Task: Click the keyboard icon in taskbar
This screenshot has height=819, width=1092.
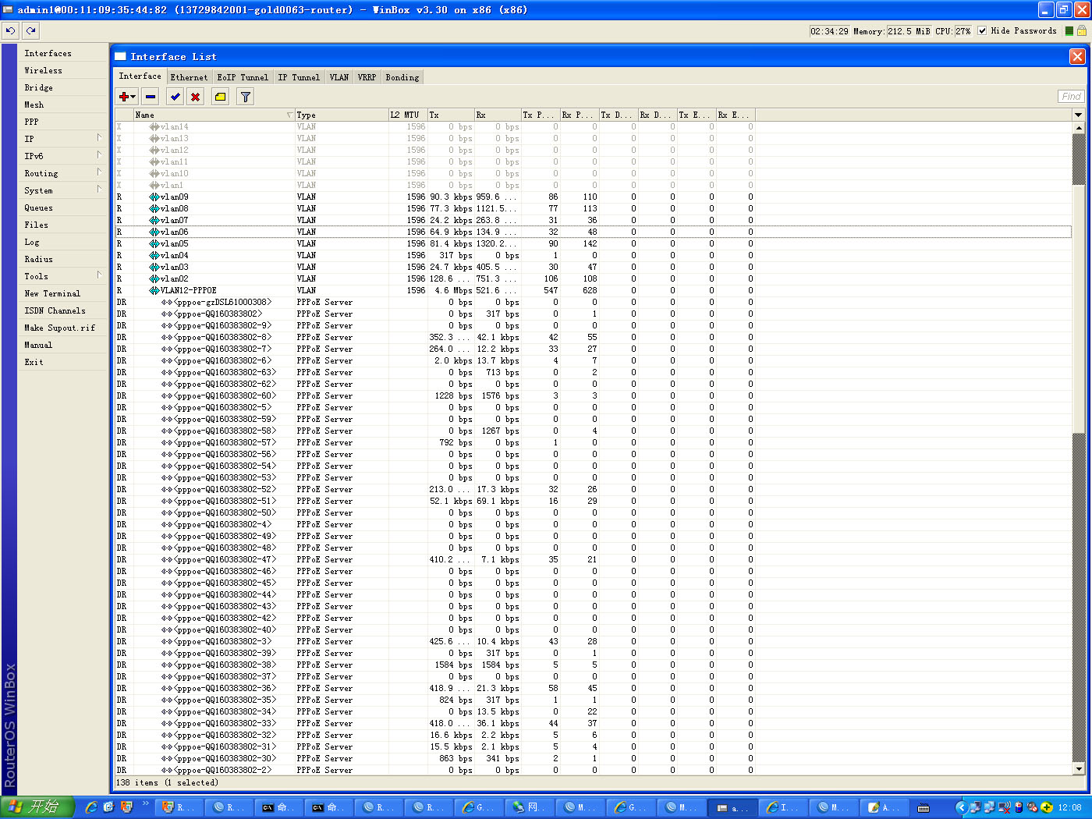Action: [x=924, y=808]
